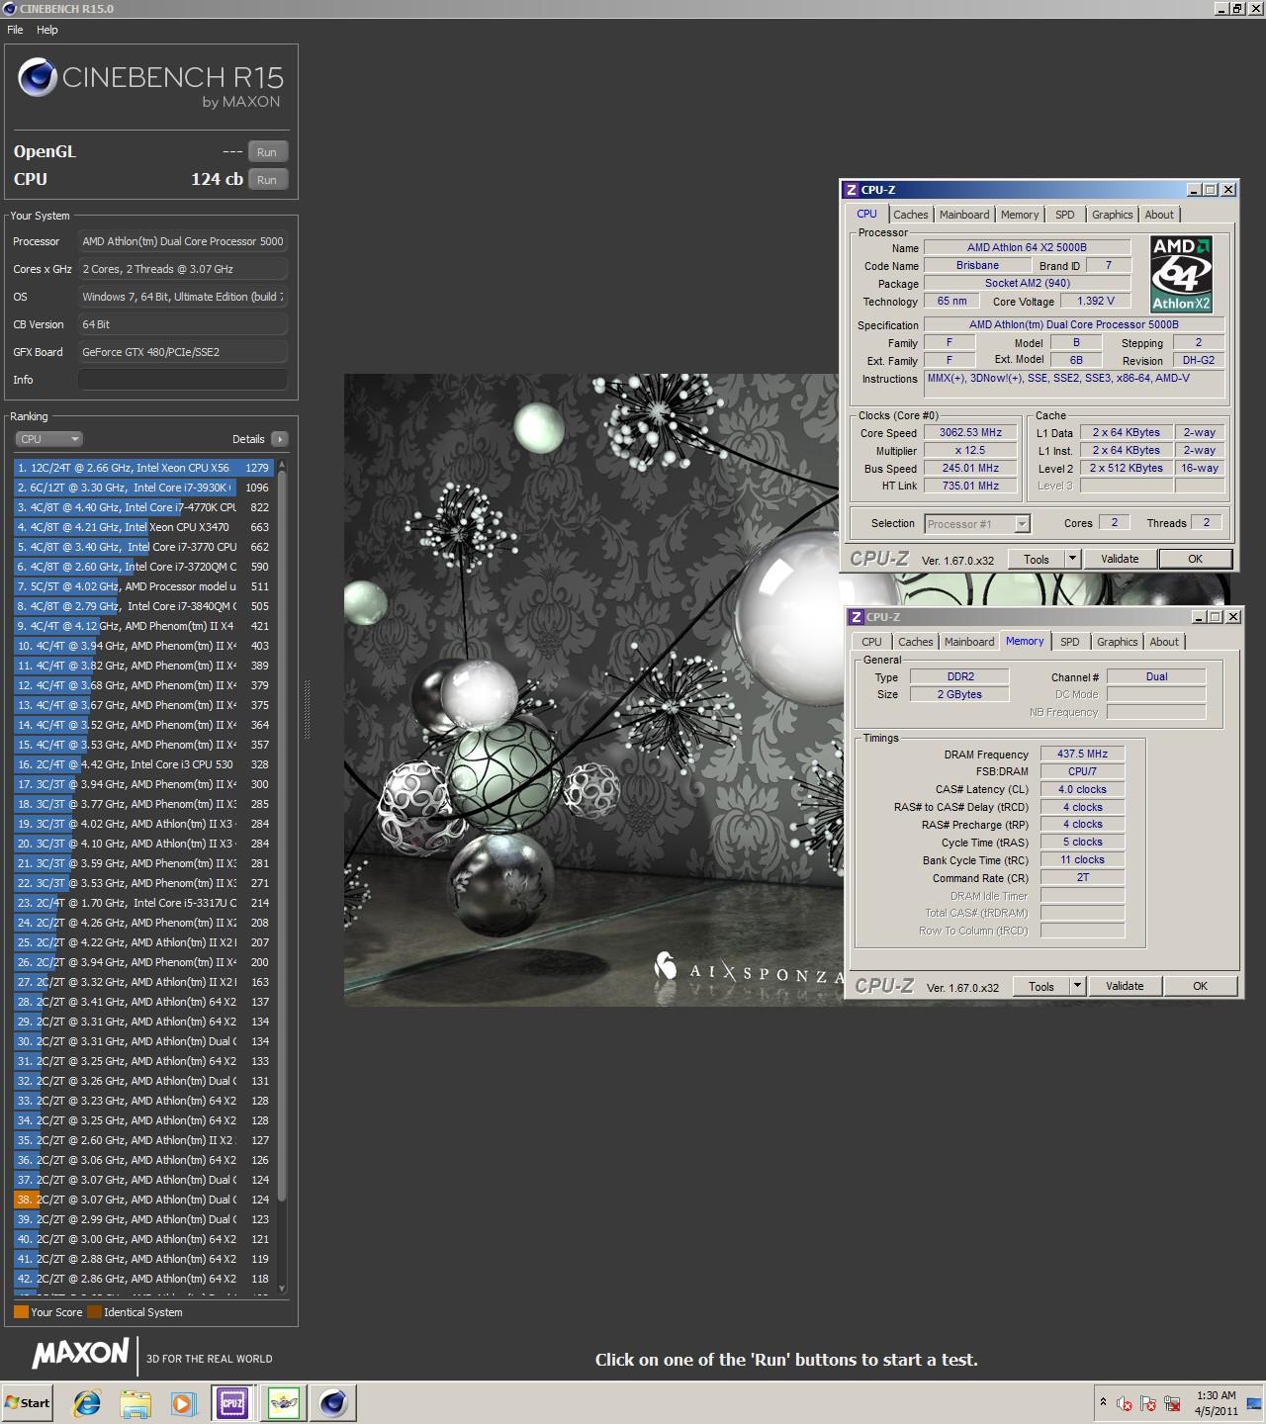
Task: Open Internet Explorer from the taskbar
Action: click(87, 1402)
